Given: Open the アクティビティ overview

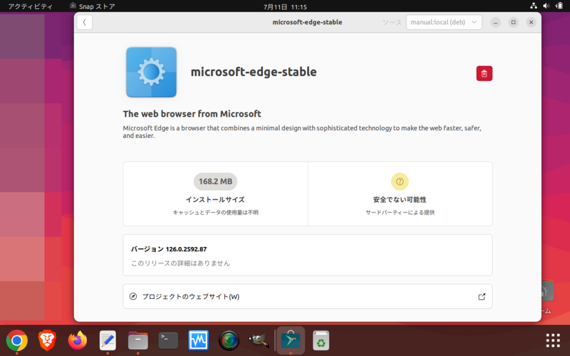Looking at the screenshot, I should click(30, 7).
